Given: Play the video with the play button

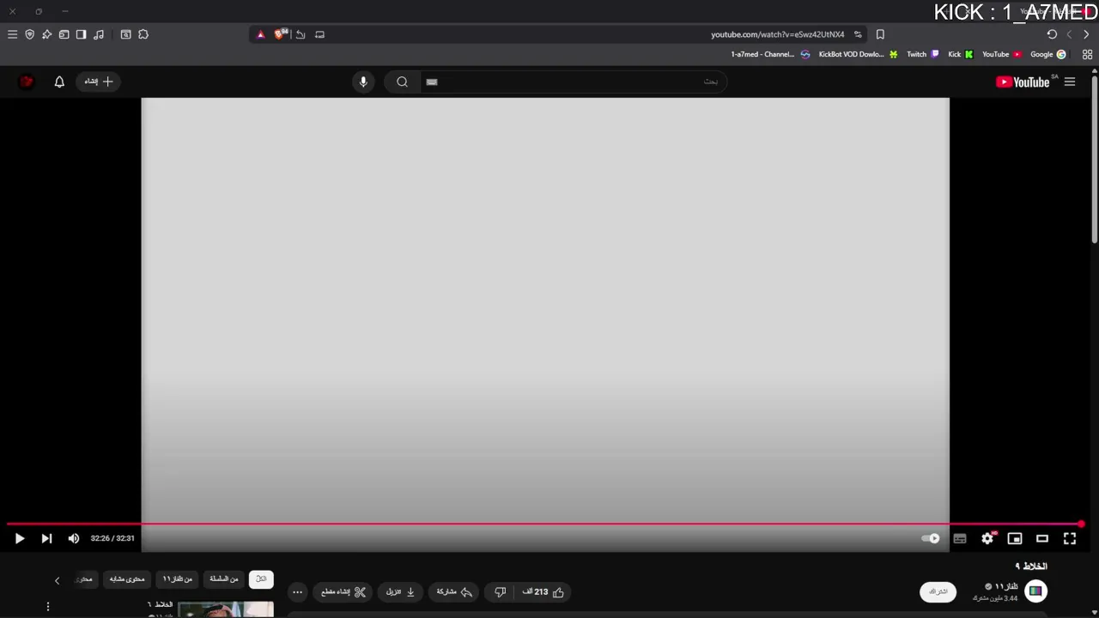Looking at the screenshot, I should [x=20, y=538].
